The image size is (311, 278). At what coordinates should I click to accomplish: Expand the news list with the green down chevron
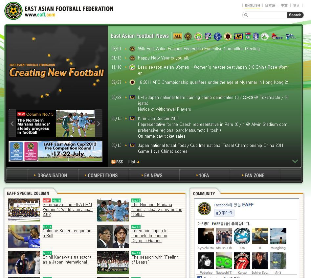(295, 161)
